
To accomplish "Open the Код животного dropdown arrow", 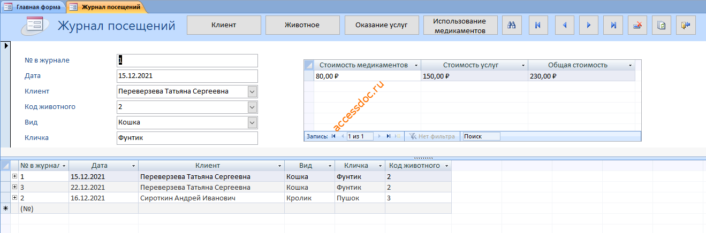I will 253,107.
